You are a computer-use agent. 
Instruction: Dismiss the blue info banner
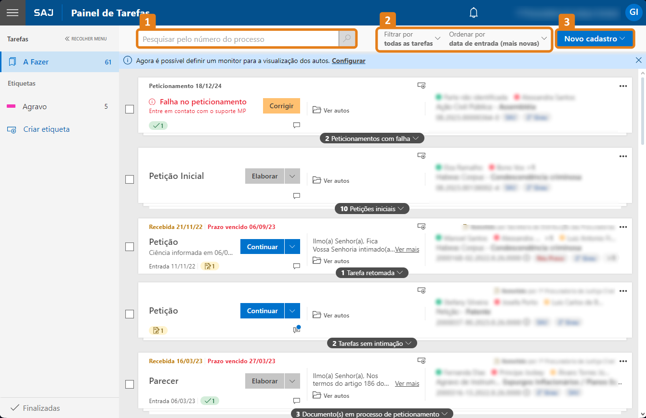click(x=638, y=60)
